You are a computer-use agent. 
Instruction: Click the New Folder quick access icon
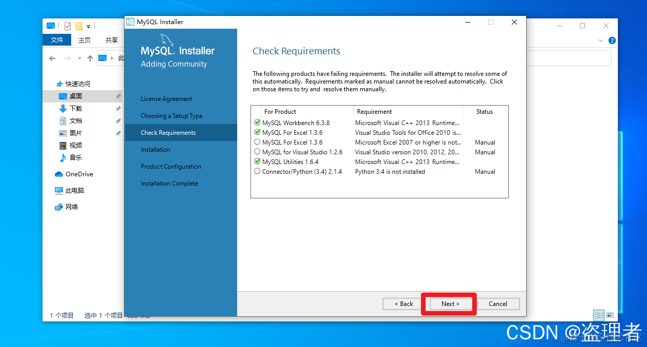79,26
